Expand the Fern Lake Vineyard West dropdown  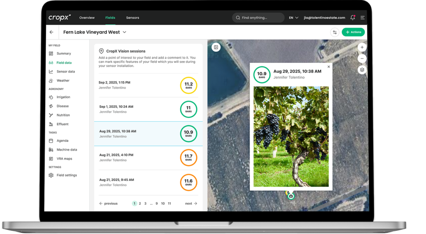(x=124, y=32)
